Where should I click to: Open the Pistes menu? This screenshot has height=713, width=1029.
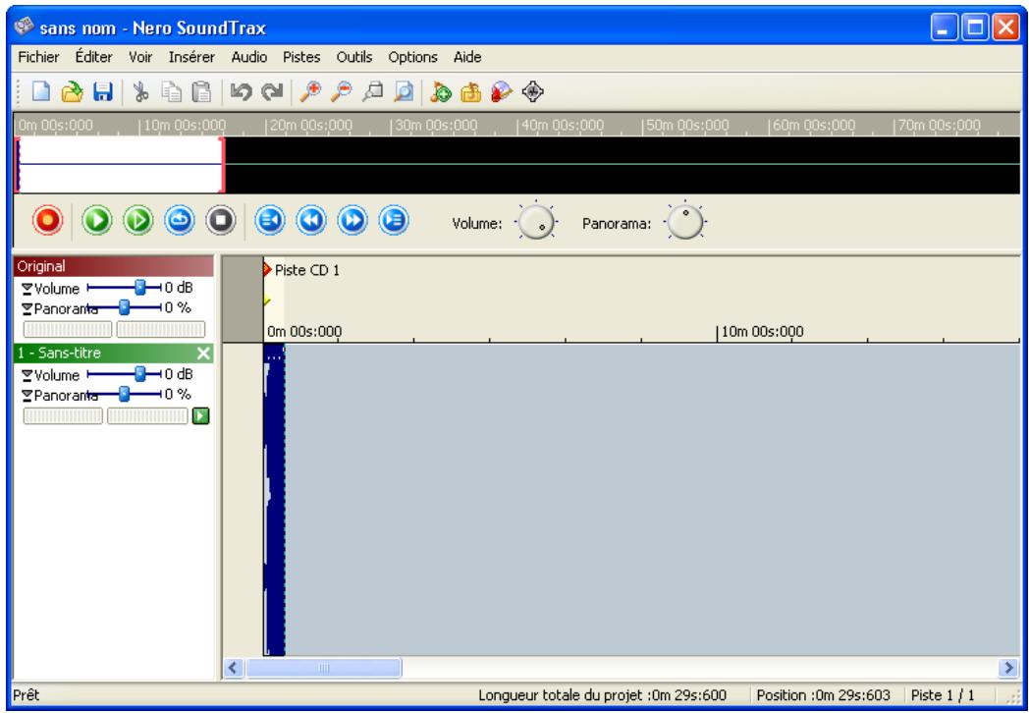301,57
